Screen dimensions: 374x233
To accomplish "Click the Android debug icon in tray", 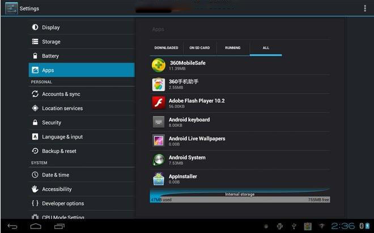I will coord(280,226).
